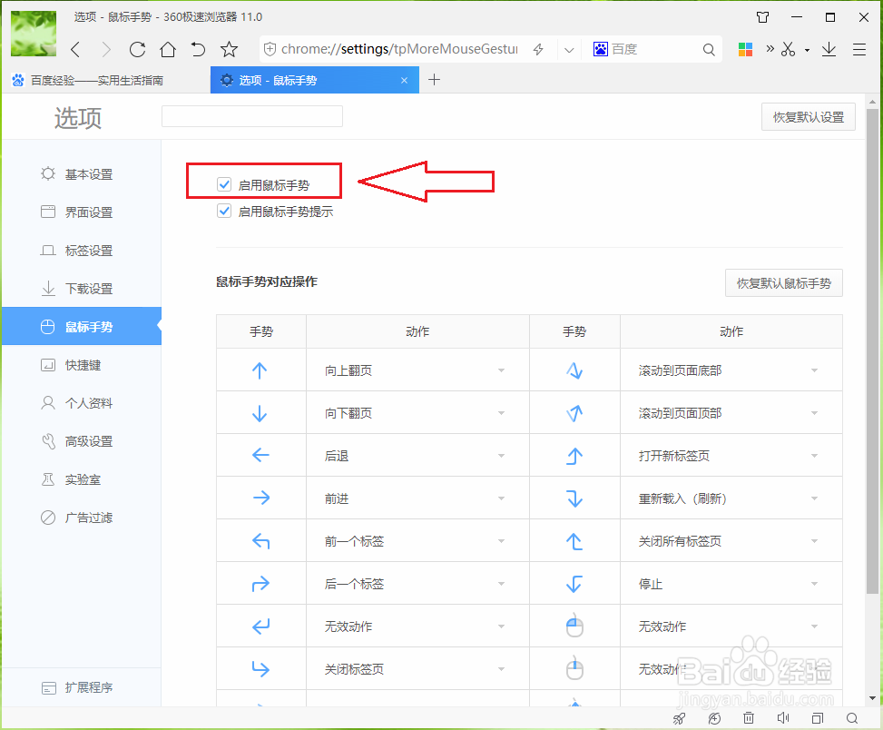
Task: Reopen closed tab with the undo icon
Action: 200,49
